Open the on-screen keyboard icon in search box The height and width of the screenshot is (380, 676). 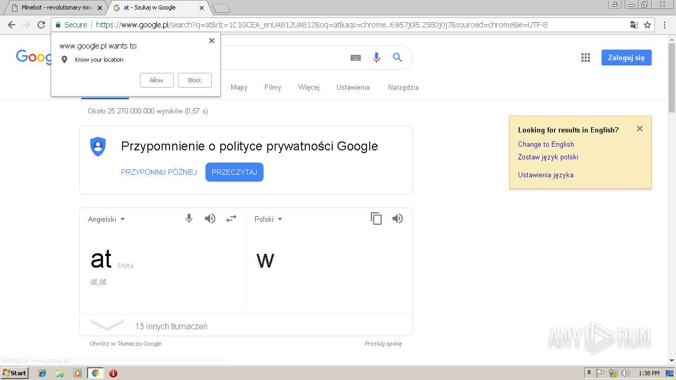click(356, 58)
